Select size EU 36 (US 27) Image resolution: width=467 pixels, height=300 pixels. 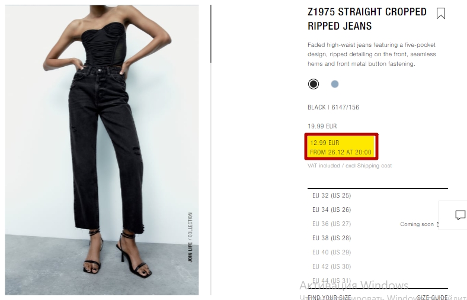tap(378, 224)
